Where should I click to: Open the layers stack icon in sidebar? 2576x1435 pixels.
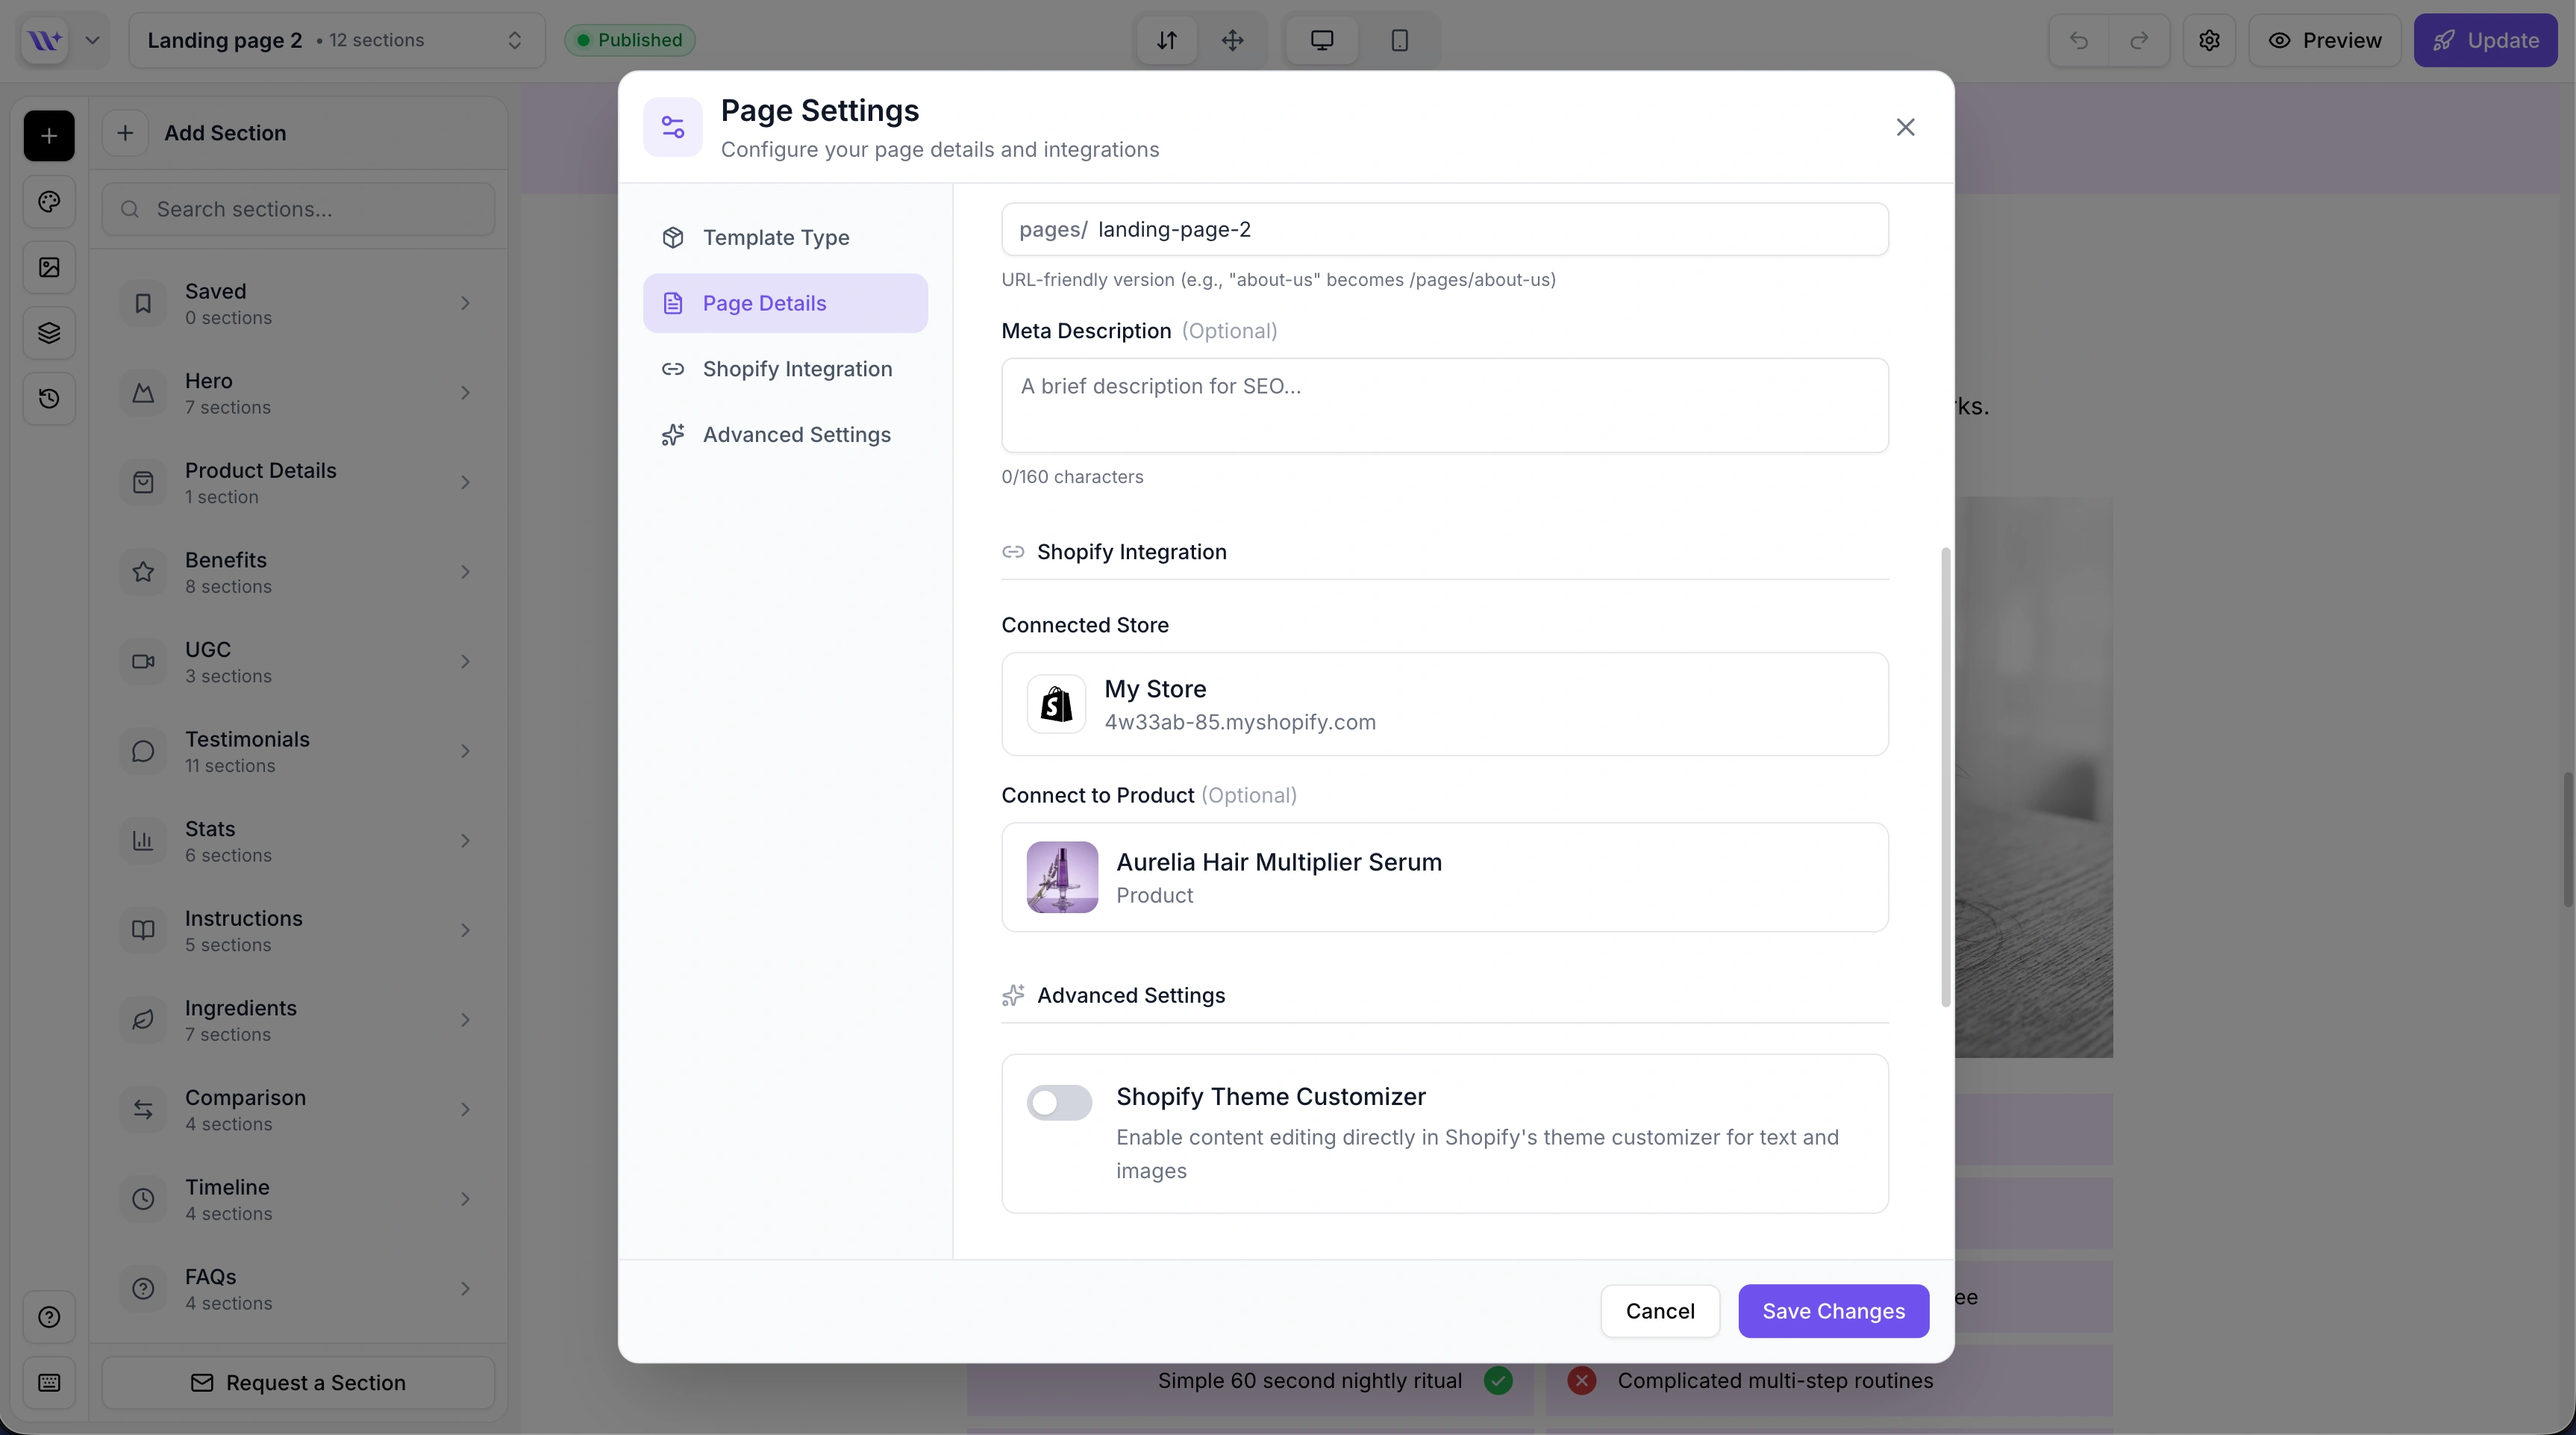[x=49, y=333]
